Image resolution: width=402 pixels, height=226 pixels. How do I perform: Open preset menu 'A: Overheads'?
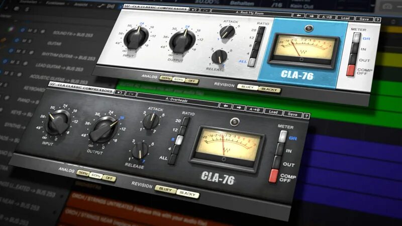tap(177, 99)
